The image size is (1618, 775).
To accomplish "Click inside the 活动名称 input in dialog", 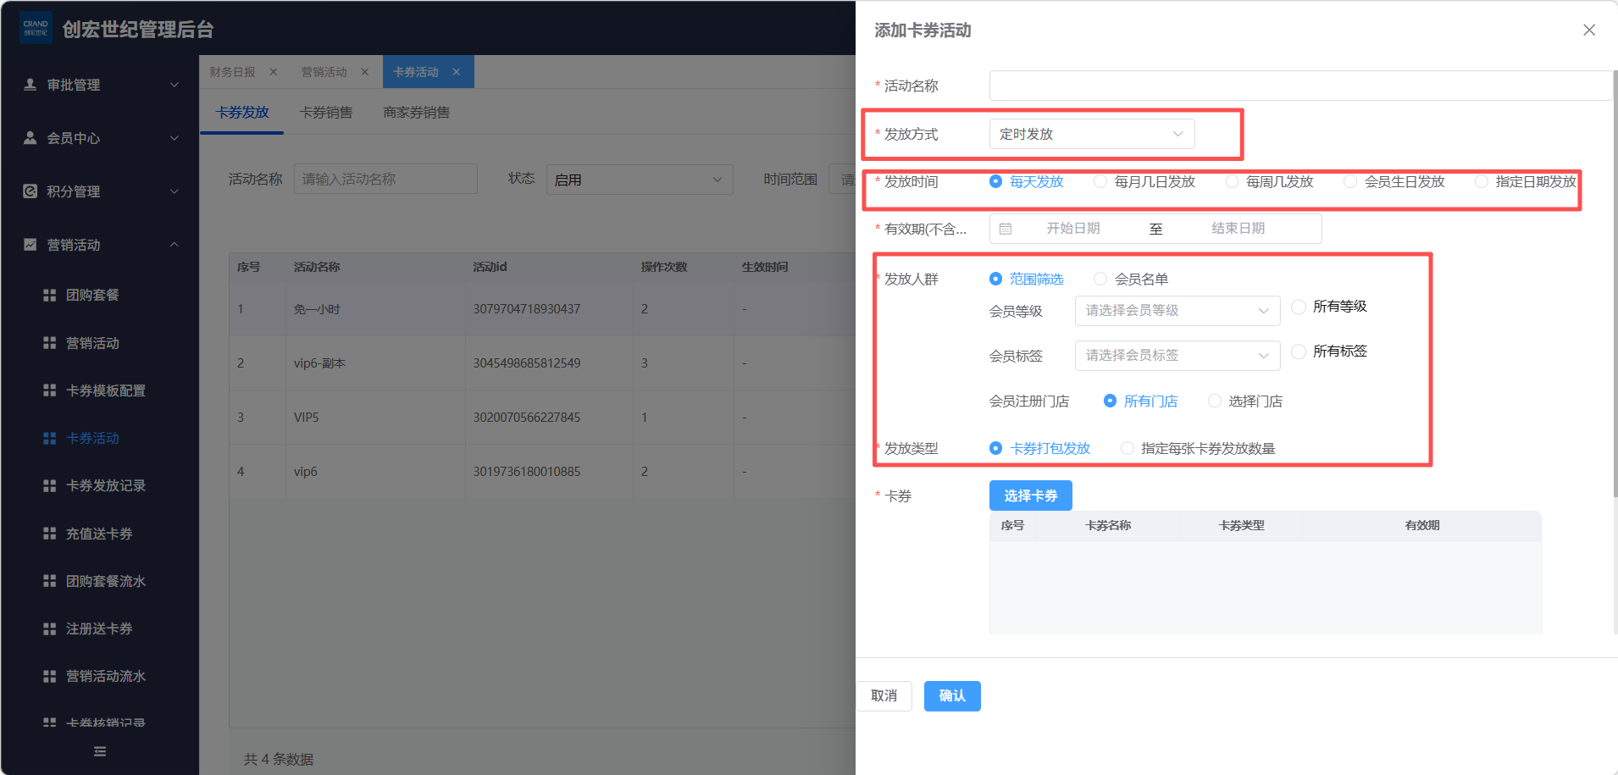I will click(1299, 86).
